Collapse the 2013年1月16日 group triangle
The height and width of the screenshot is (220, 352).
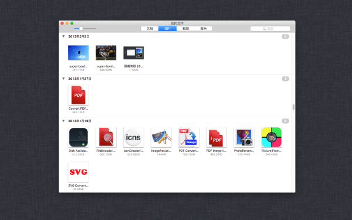pos(63,121)
